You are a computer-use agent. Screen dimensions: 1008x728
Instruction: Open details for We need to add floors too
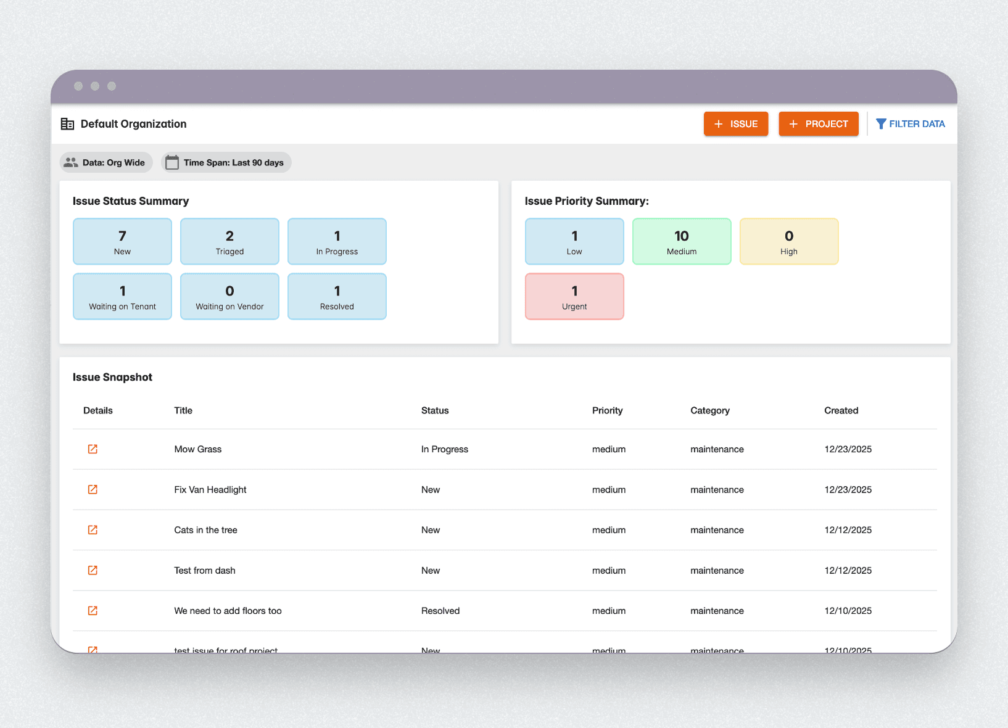[x=93, y=610]
